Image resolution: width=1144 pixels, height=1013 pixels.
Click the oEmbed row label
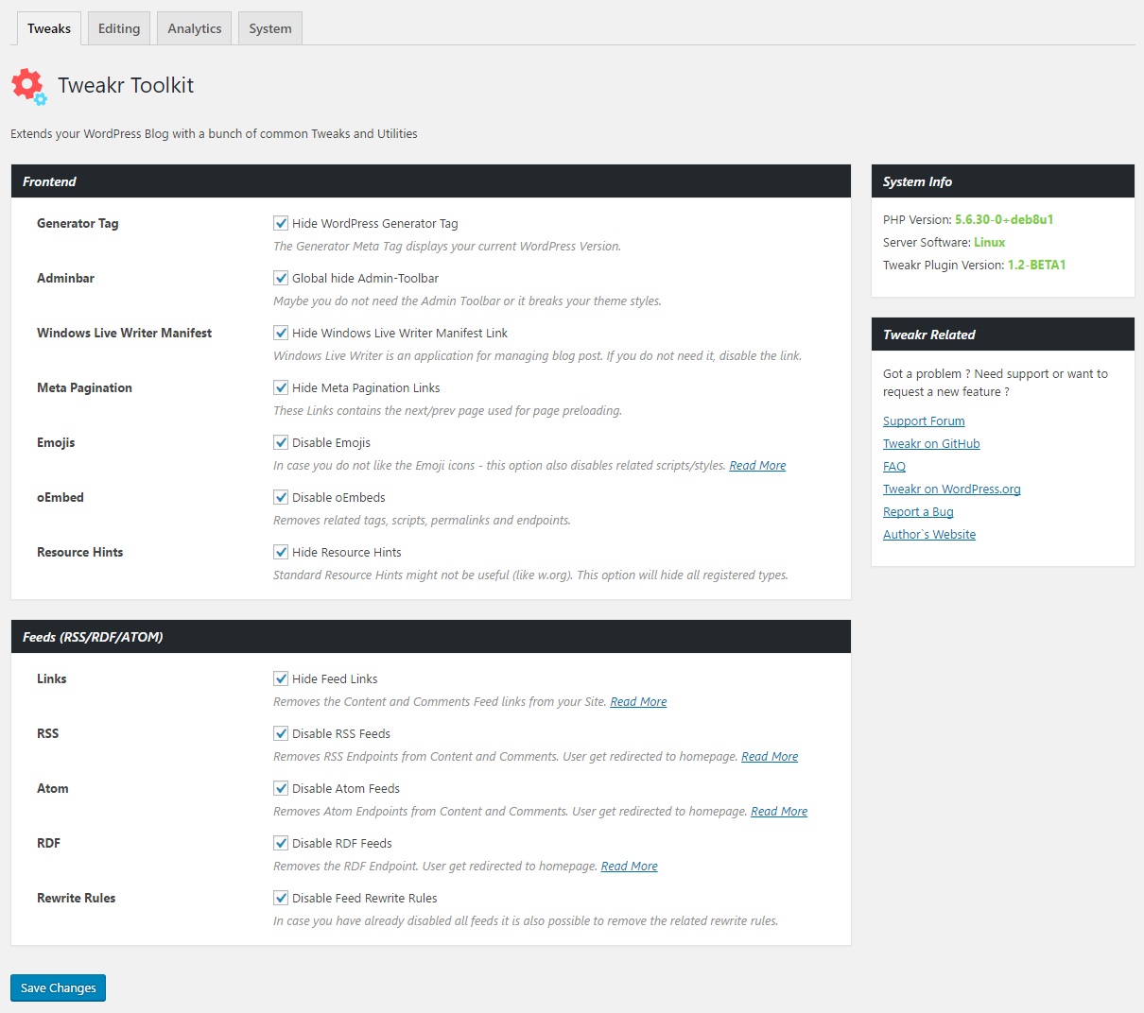(61, 497)
